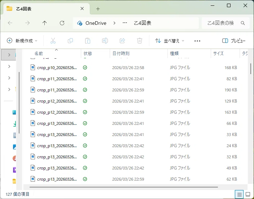Sort by the サイズ column header

[x=218, y=54]
